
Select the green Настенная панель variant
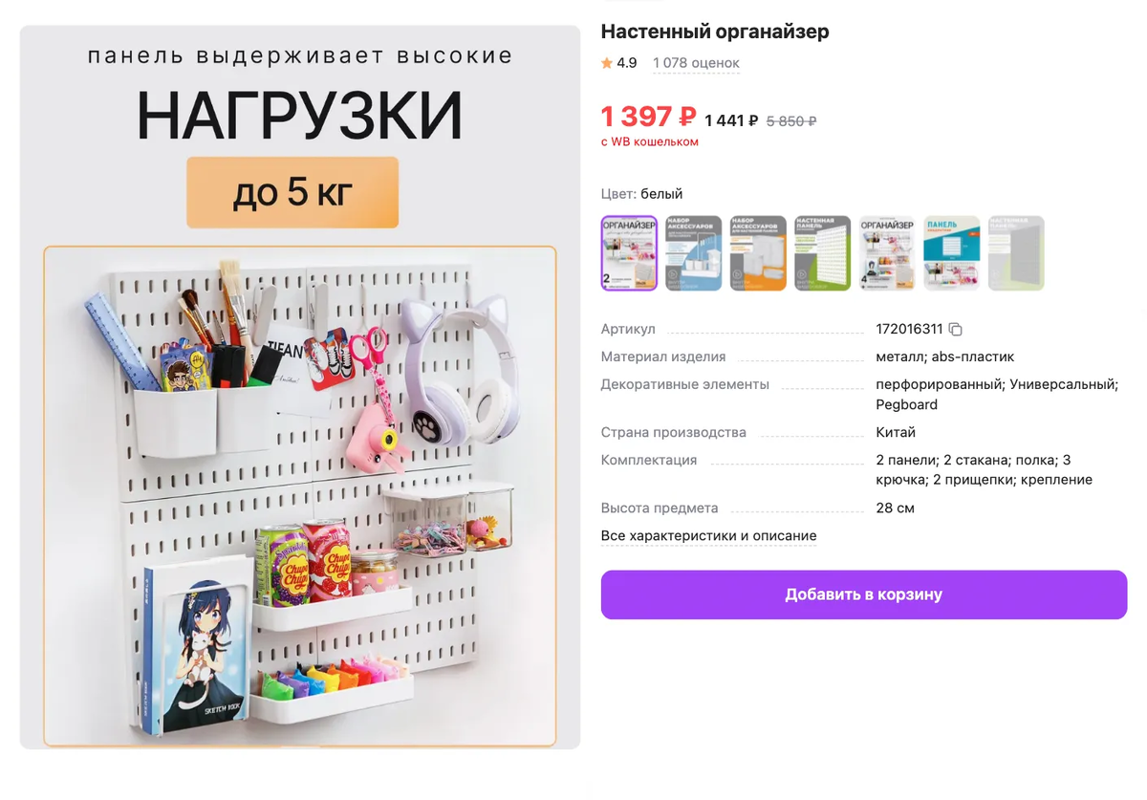(x=822, y=253)
